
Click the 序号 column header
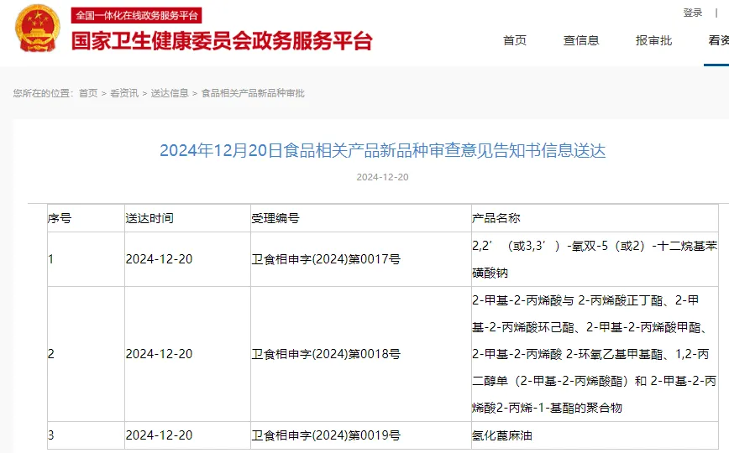coord(60,218)
